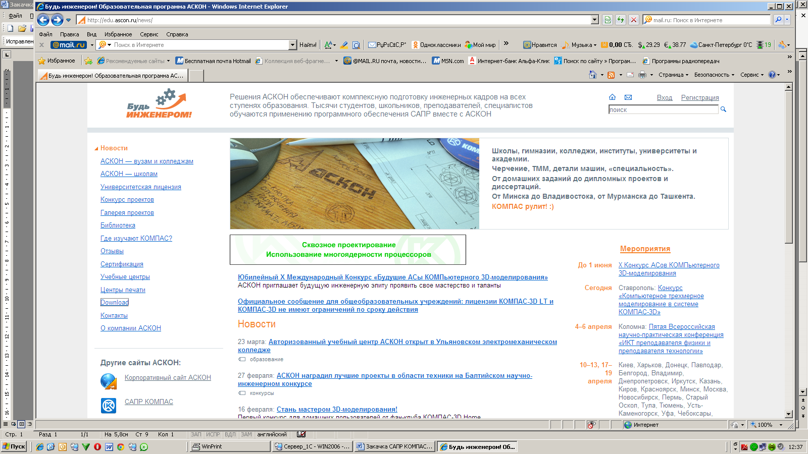Image resolution: width=808 pixels, height=454 pixels.
Task: Click the envelope mail icon near Вход
Action: pyautogui.click(x=628, y=97)
